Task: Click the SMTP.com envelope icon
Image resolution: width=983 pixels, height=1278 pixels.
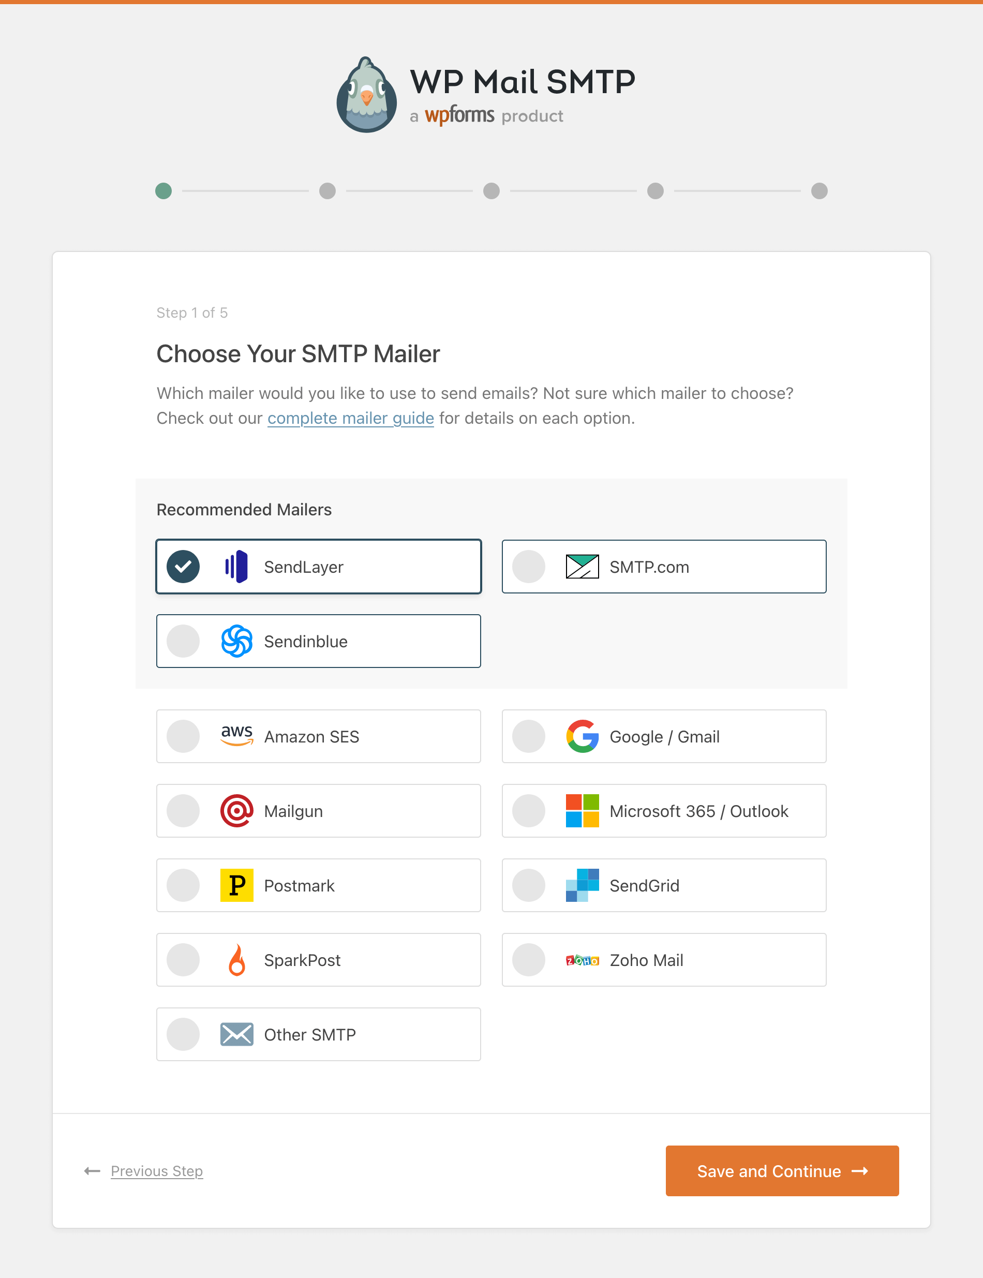Action: point(582,567)
